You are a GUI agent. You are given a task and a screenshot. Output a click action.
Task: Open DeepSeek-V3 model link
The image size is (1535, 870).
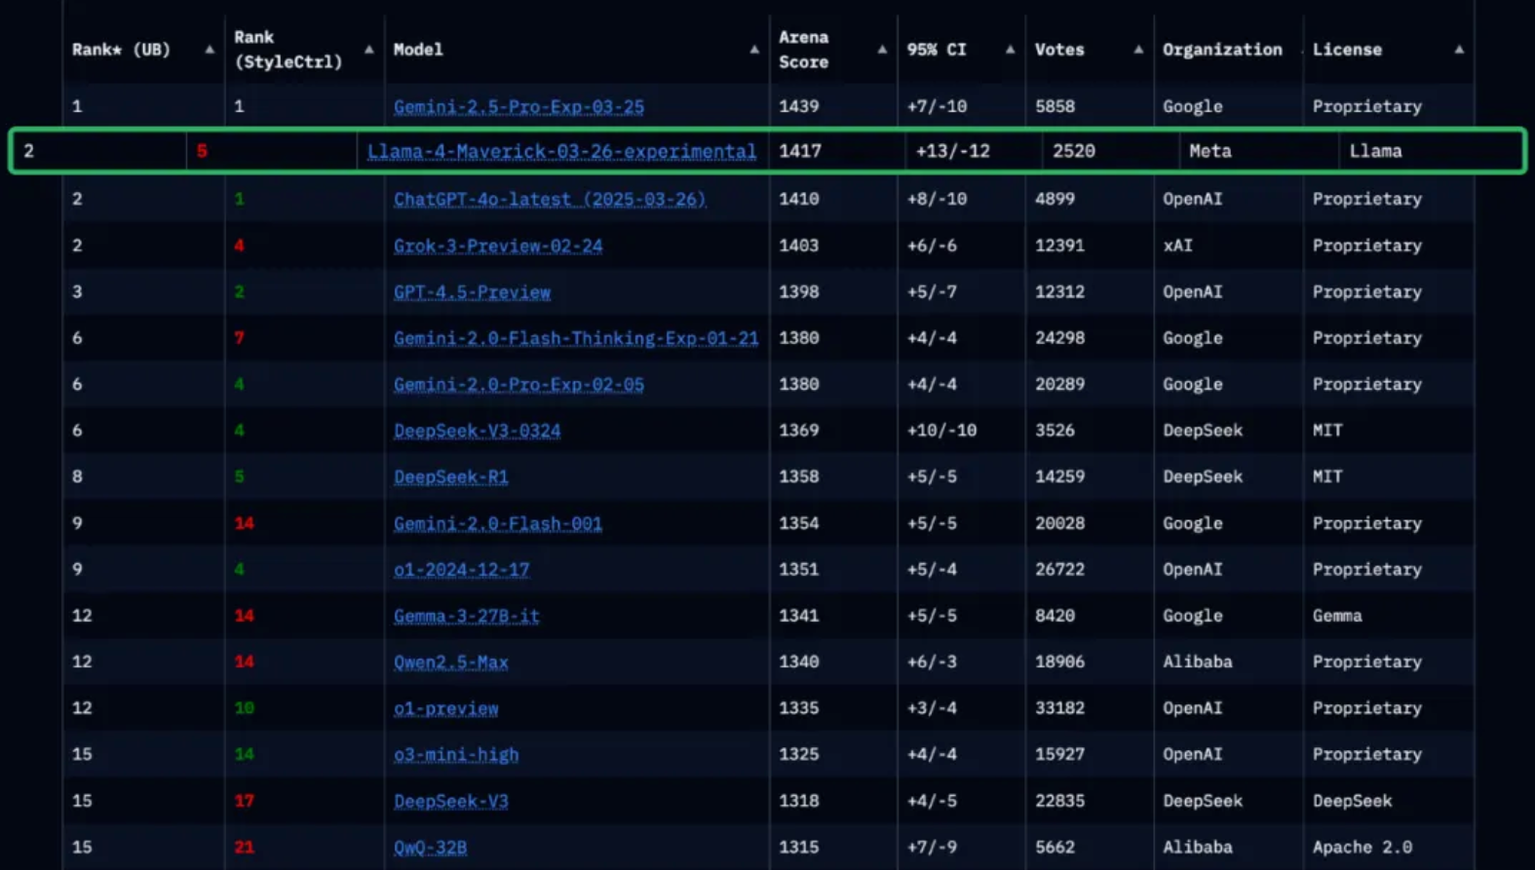point(451,801)
